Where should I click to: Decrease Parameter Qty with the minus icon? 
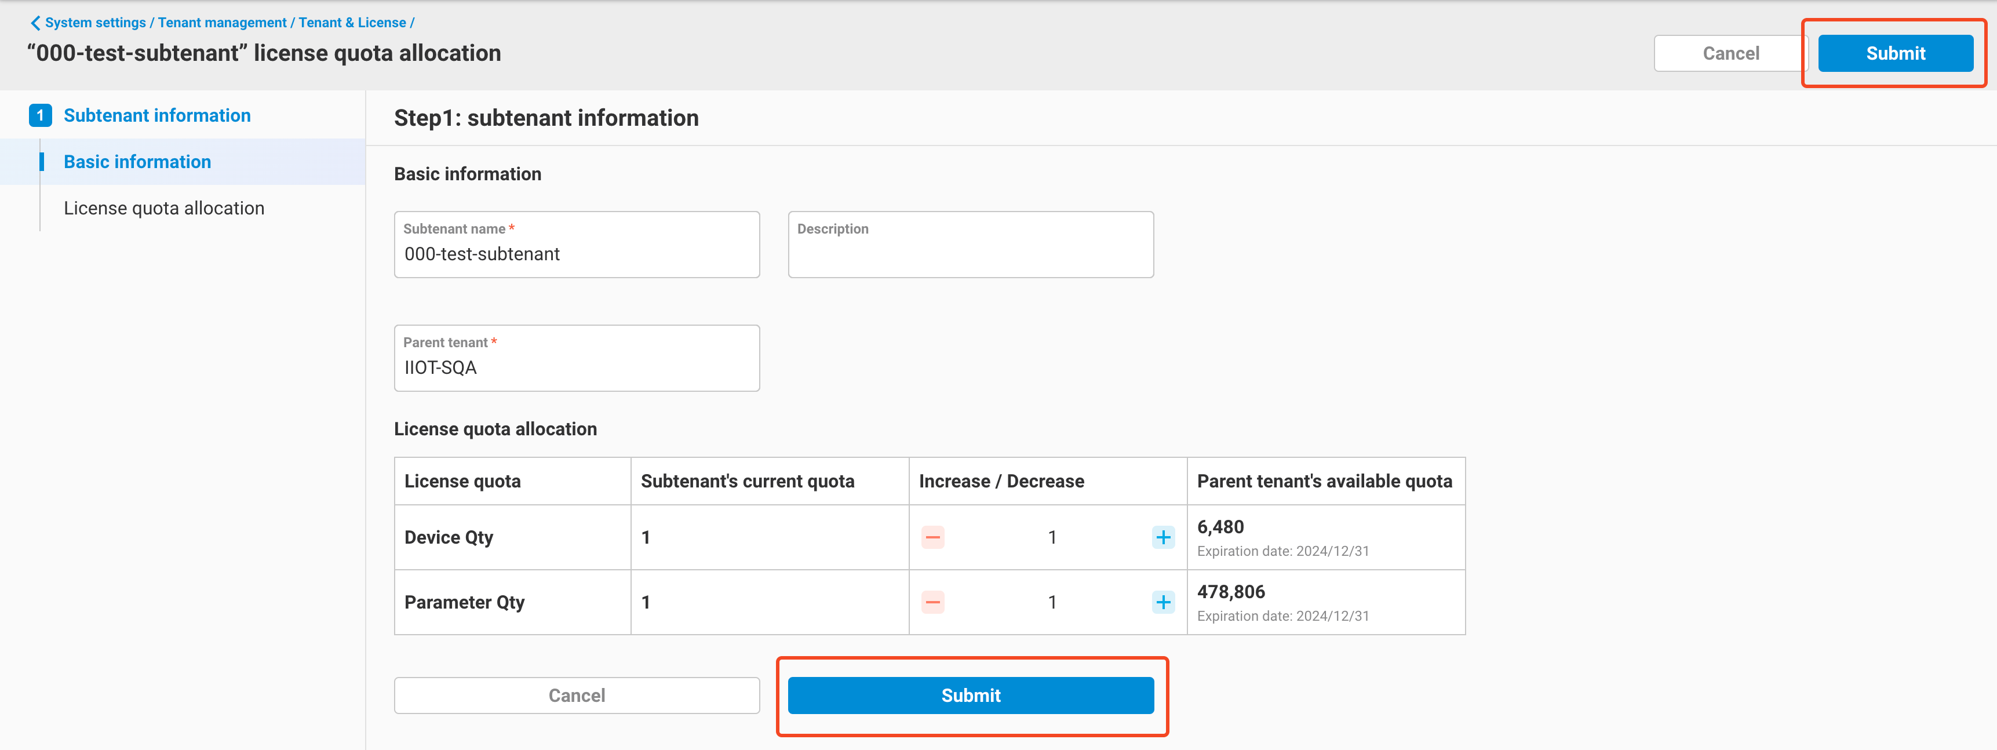tap(932, 602)
